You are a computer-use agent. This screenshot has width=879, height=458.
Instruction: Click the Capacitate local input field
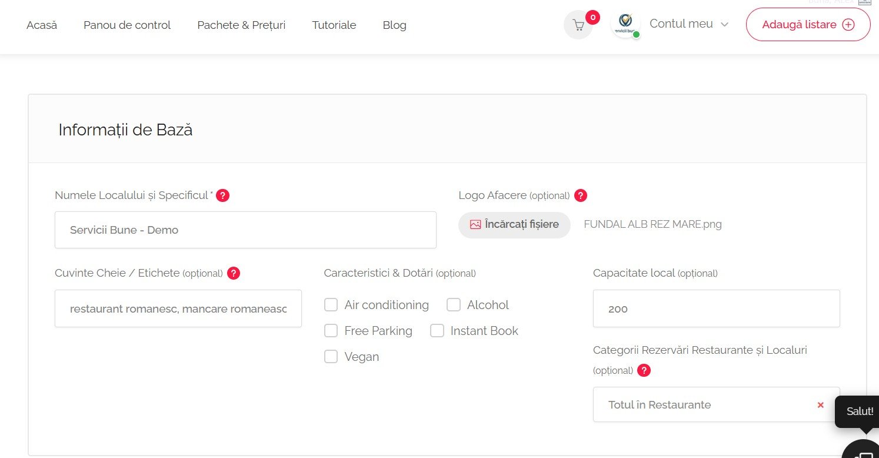point(716,308)
